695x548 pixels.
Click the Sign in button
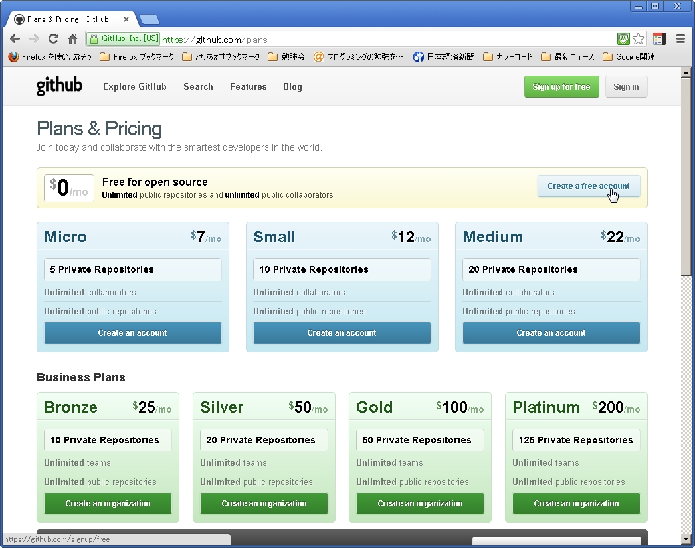tap(626, 86)
